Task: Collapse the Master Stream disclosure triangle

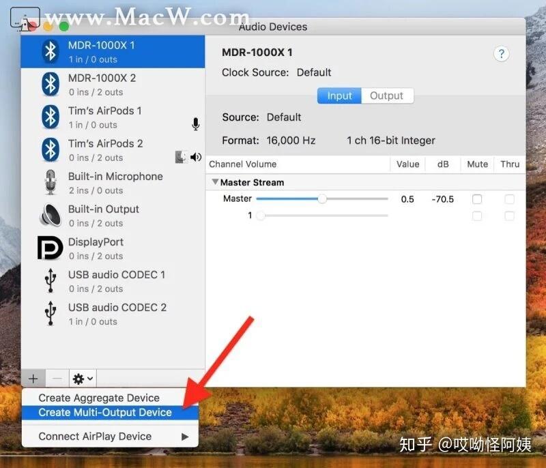Action: pos(216,182)
